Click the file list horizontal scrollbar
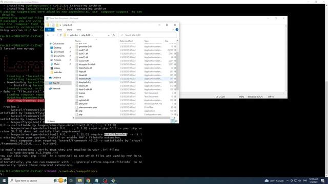This screenshot has width=328, height=184. [x=122, y=118]
